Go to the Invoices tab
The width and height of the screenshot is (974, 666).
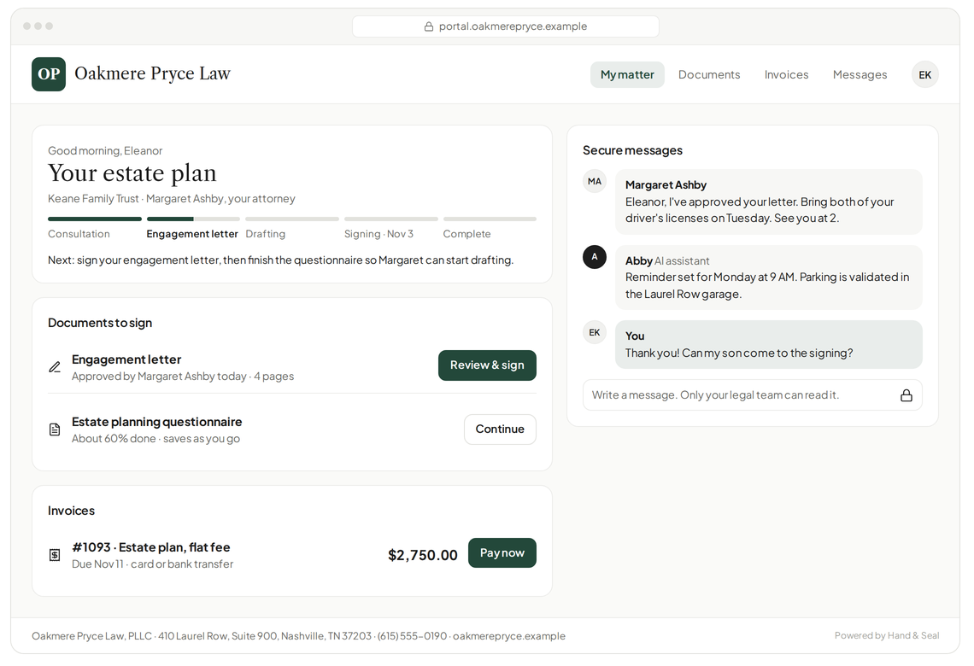click(x=786, y=74)
